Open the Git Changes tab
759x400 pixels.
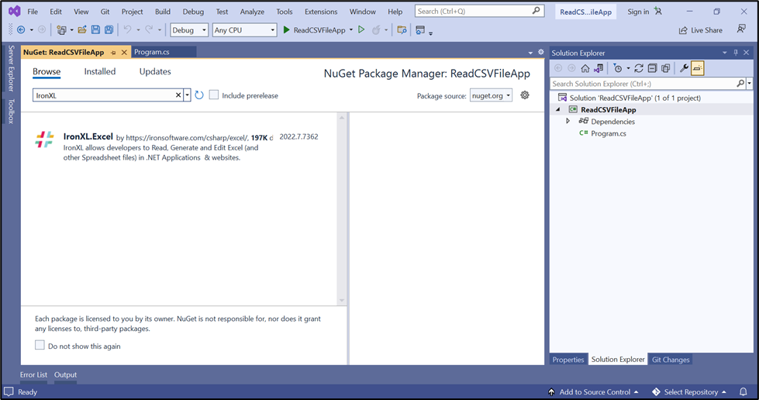[671, 360]
